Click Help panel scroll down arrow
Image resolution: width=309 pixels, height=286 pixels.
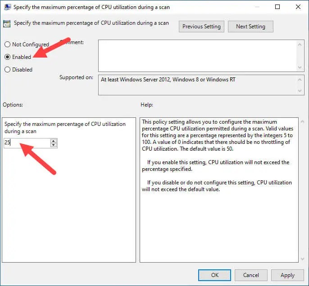(303, 259)
